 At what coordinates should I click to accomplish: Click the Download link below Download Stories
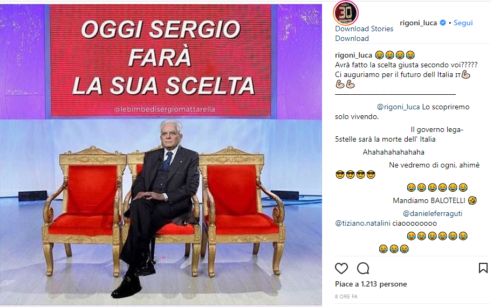coord(352,38)
